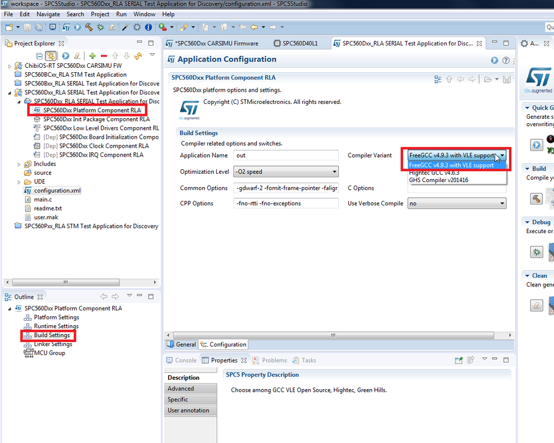The height and width of the screenshot is (443, 554).
Task: Click the Save All icon in main toolbar
Action: pos(38,27)
